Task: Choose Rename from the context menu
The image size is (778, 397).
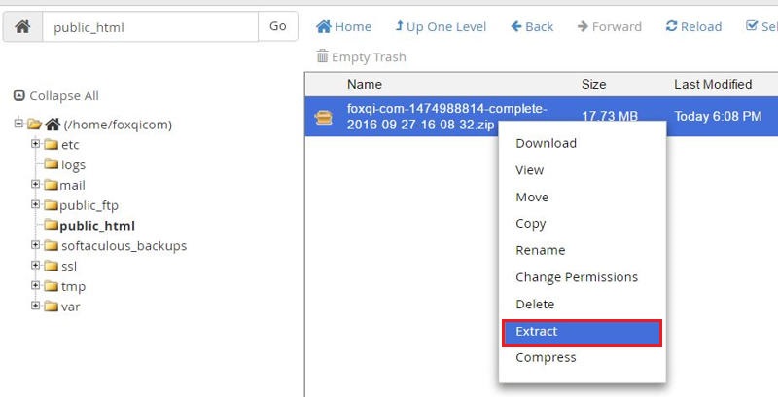Action: (x=541, y=251)
